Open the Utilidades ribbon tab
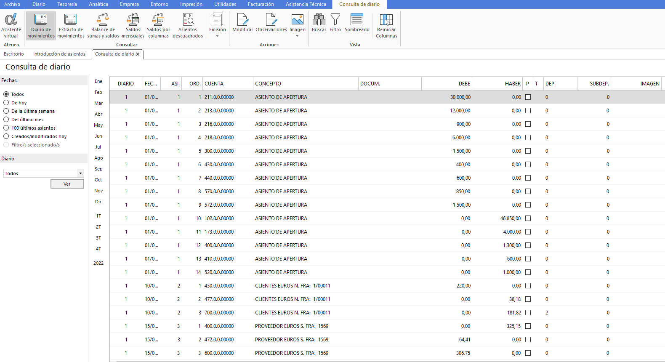This screenshot has height=362, width=665. (x=225, y=4)
